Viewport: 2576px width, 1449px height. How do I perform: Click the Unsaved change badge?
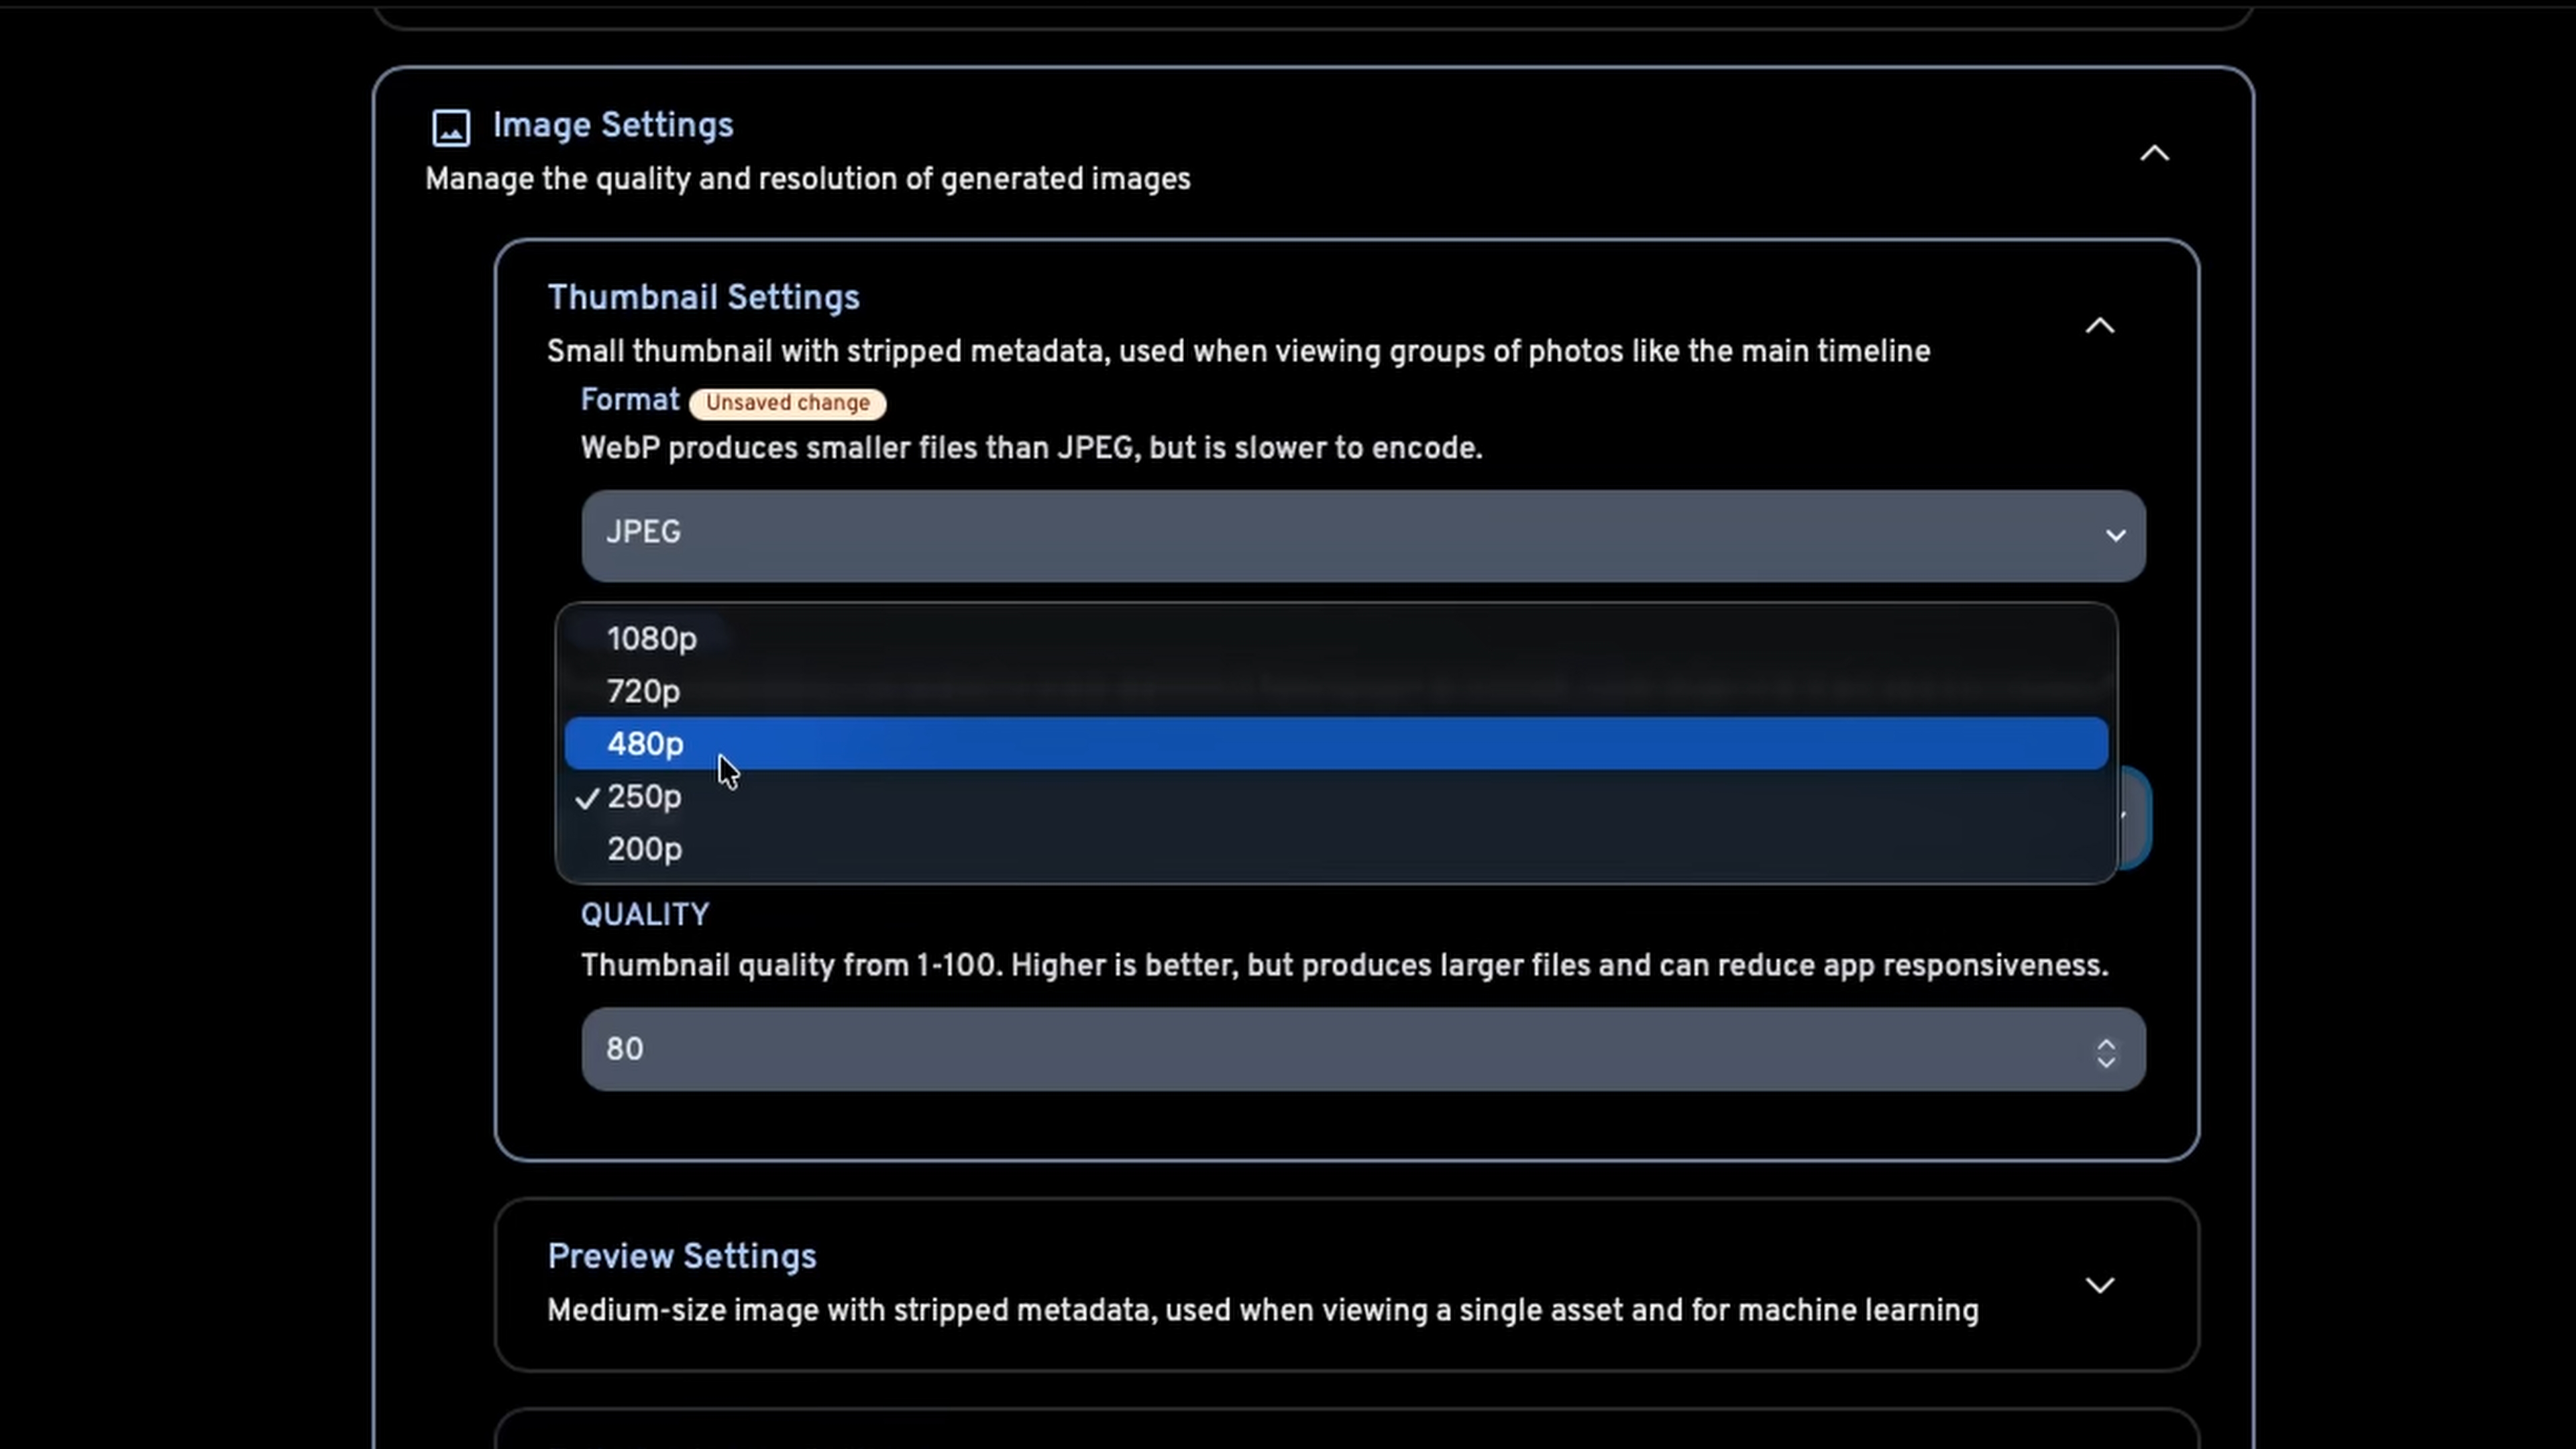pos(787,403)
